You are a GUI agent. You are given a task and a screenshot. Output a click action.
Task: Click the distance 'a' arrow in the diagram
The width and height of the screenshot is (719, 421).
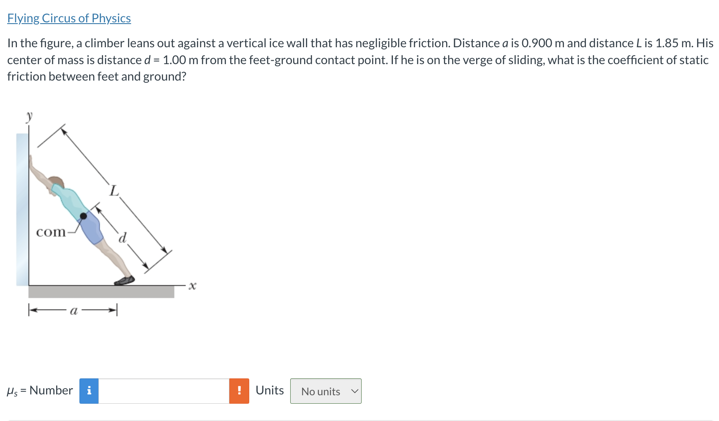tap(73, 310)
